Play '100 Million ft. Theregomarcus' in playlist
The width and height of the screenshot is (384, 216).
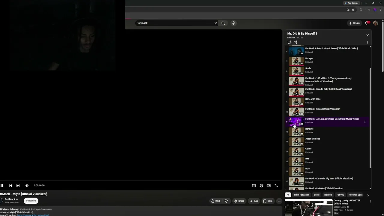click(x=327, y=81)
